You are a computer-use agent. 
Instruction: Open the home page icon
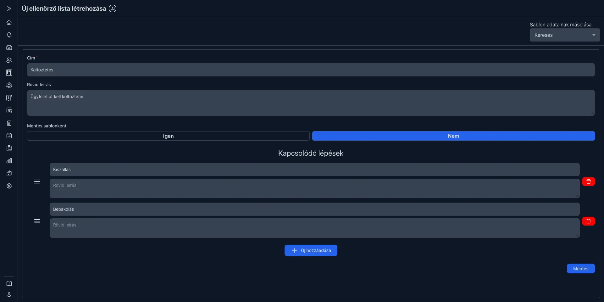click(x=9, y=22)
